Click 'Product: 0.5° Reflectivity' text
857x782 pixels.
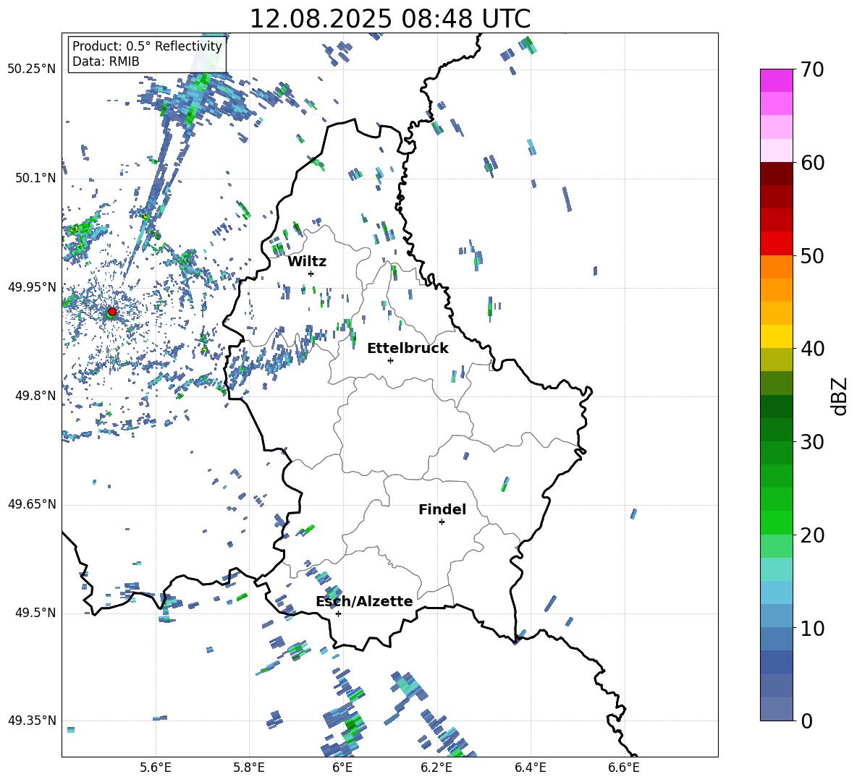click(x=147, y=46)
